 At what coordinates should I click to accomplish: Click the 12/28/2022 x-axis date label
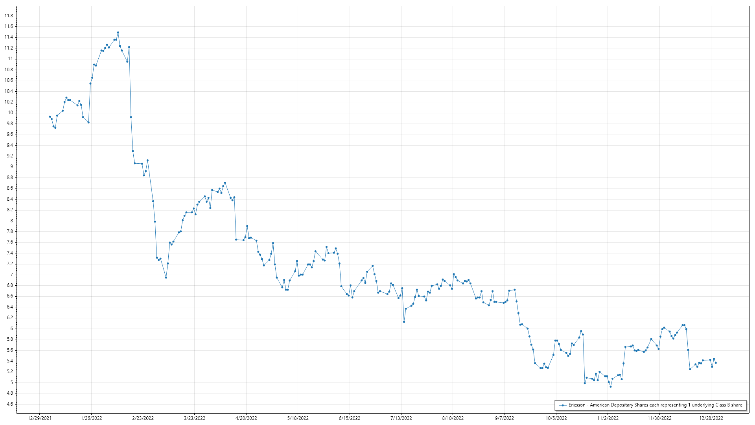tap(711, 418)
